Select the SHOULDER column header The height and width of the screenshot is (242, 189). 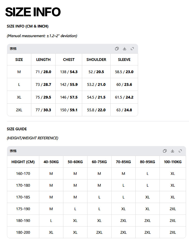96,59
